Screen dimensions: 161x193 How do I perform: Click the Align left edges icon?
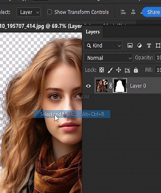(x=123, y=12)
